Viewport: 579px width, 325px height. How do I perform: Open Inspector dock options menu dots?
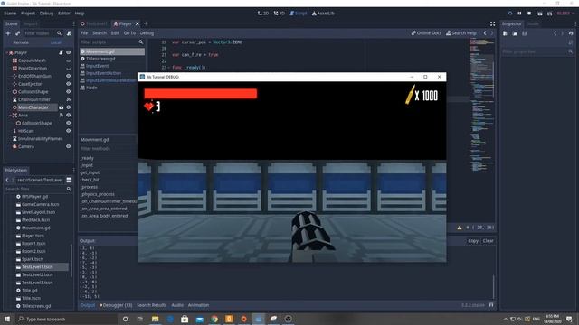click(575, 24)
